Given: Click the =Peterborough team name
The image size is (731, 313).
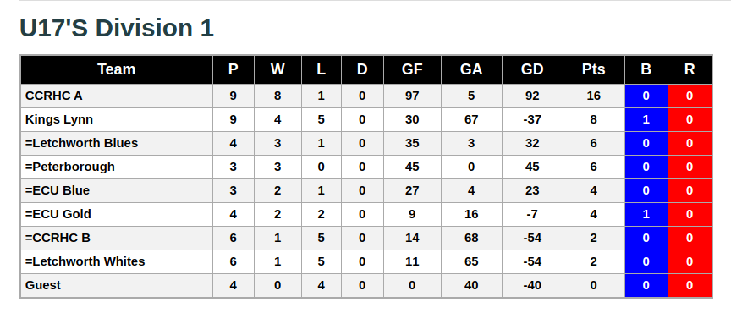Looking at the screenshot, I should point(70,167).
